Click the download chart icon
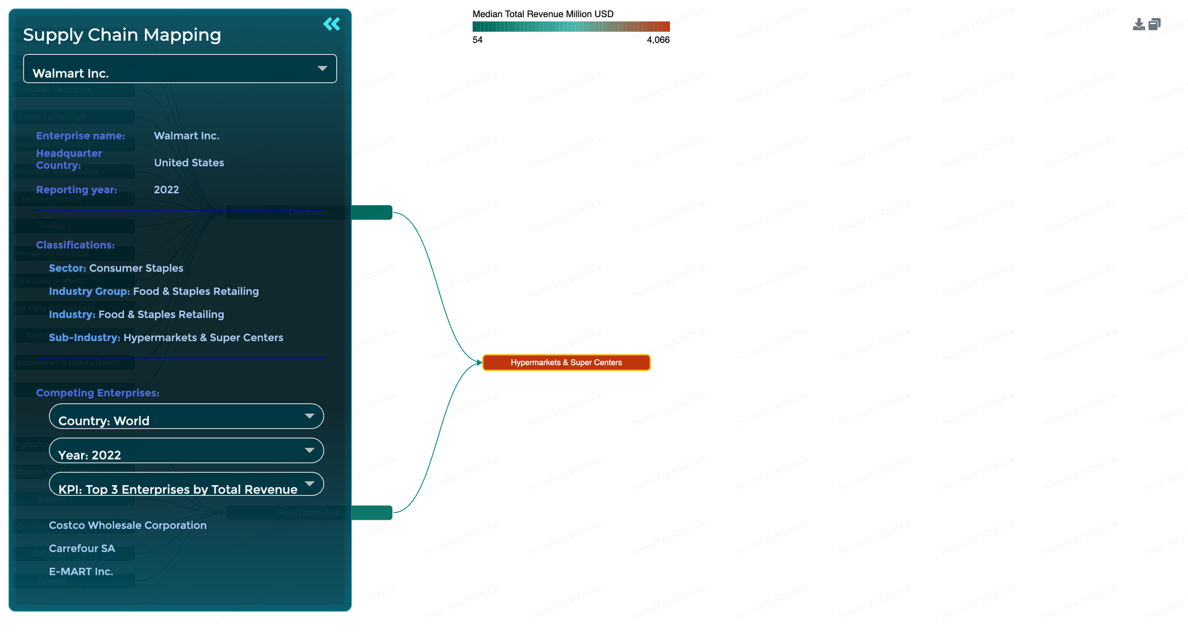 point(1138,24)
